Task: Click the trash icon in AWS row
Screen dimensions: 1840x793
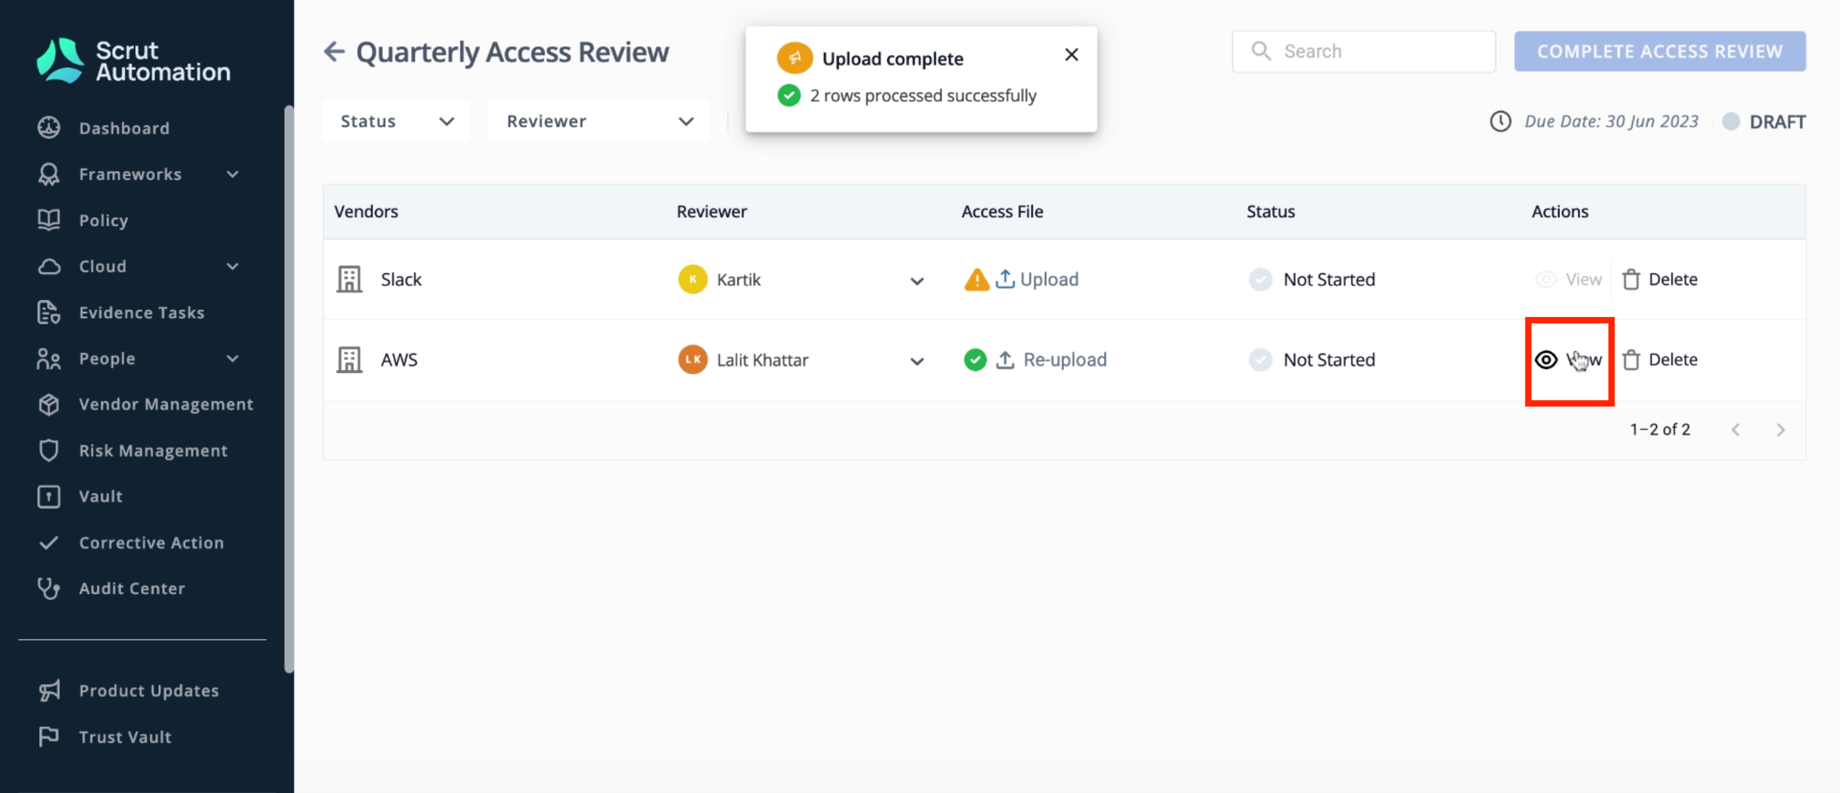Action: coord(1631,359)
